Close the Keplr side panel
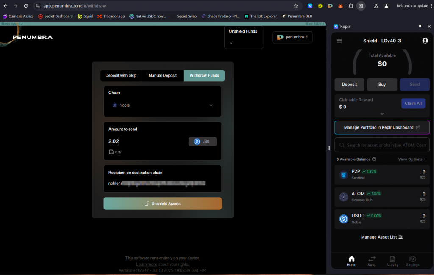The width and height of the screenshot is (434, 275). 429,27
